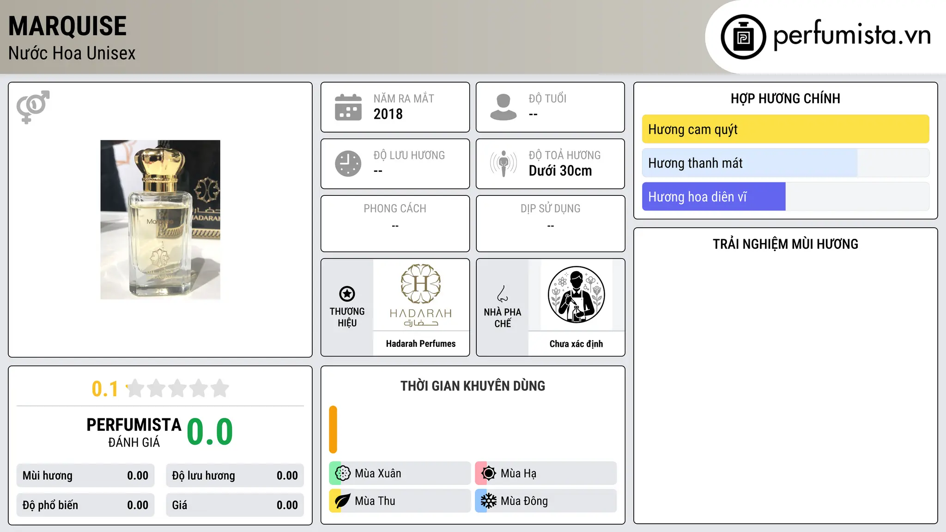Click the Độ phổ biến score row
This screenshot has height=532, width=946.
(x=85, y=505)
